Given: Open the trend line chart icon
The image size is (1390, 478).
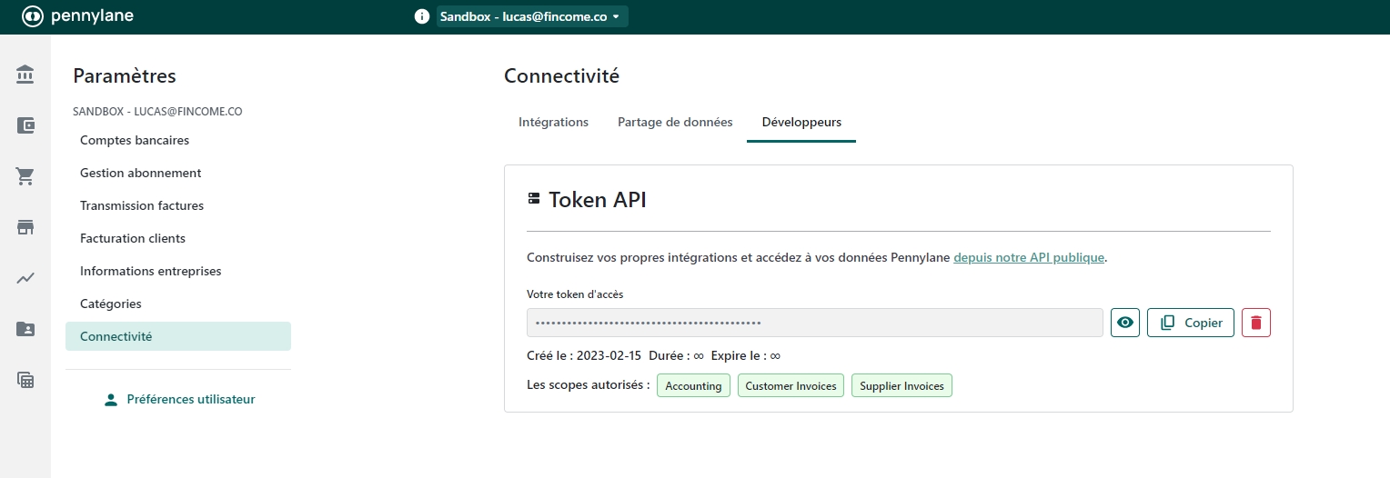Looking at the screenshot, I should click(x=25, y=278).
